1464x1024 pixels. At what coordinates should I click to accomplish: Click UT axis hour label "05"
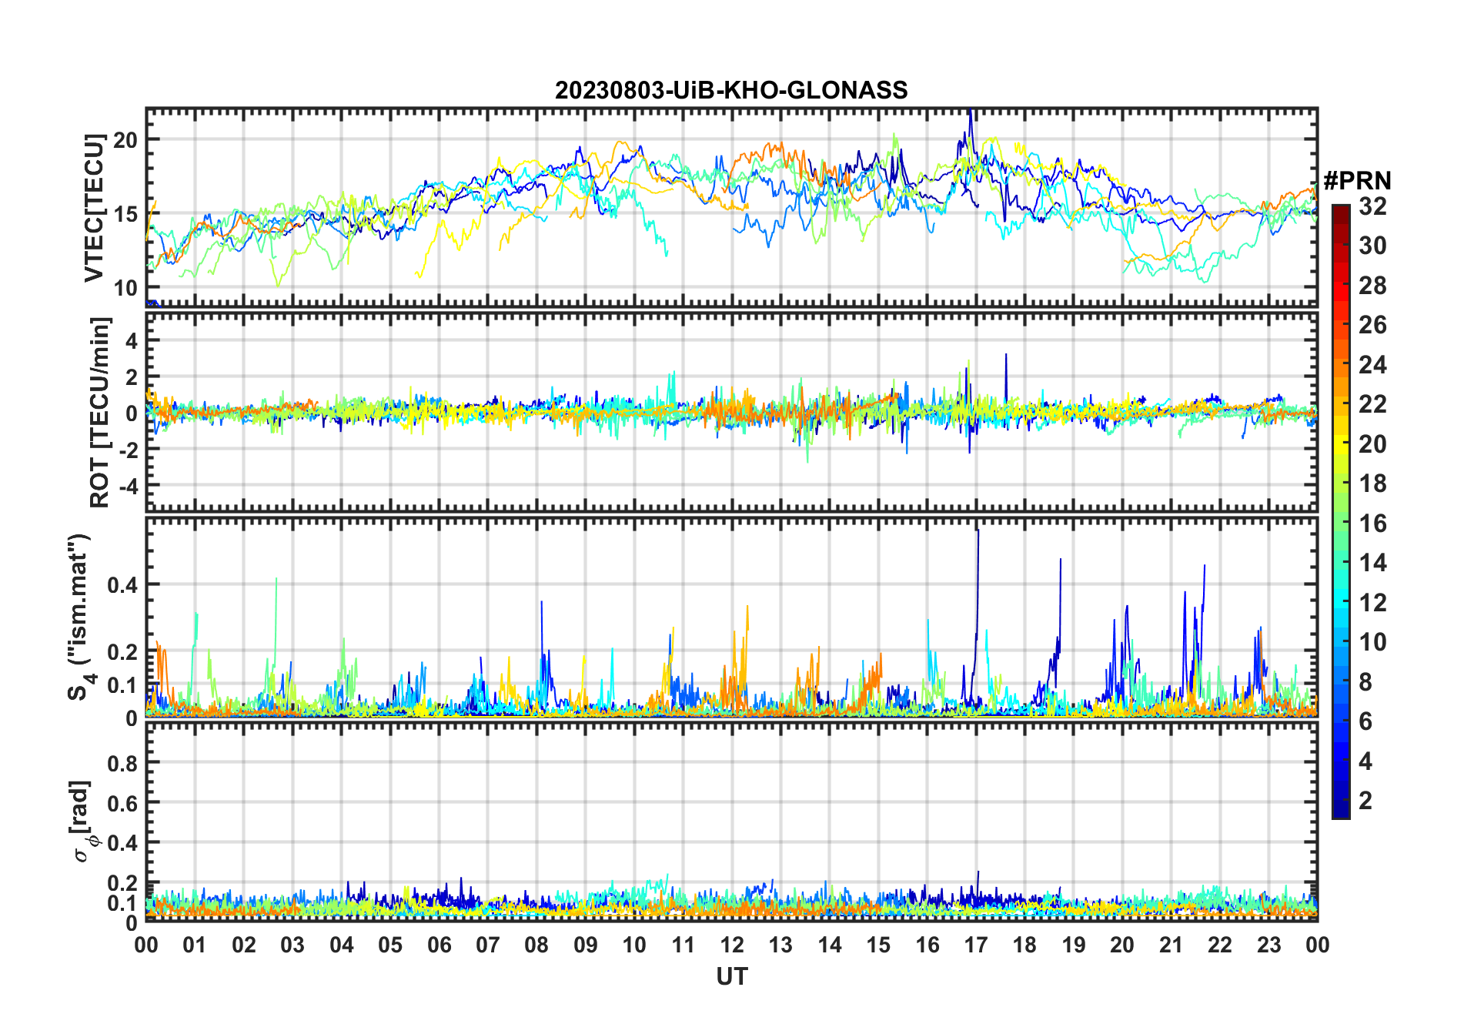click(x=390, y=945)
